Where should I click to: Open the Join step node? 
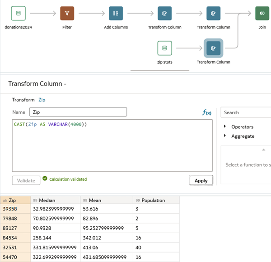pos(262,13)
